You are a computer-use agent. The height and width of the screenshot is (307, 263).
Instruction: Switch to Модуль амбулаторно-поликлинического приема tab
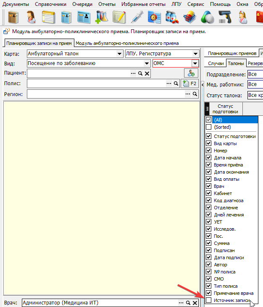(127, 43)
